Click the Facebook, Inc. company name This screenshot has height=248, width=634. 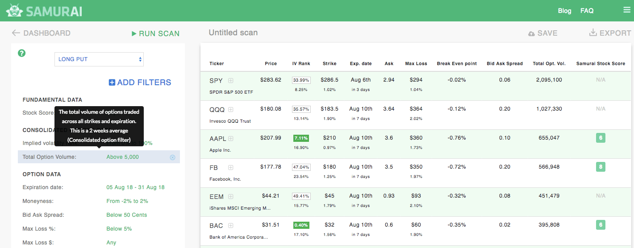[x=225, y=179]
